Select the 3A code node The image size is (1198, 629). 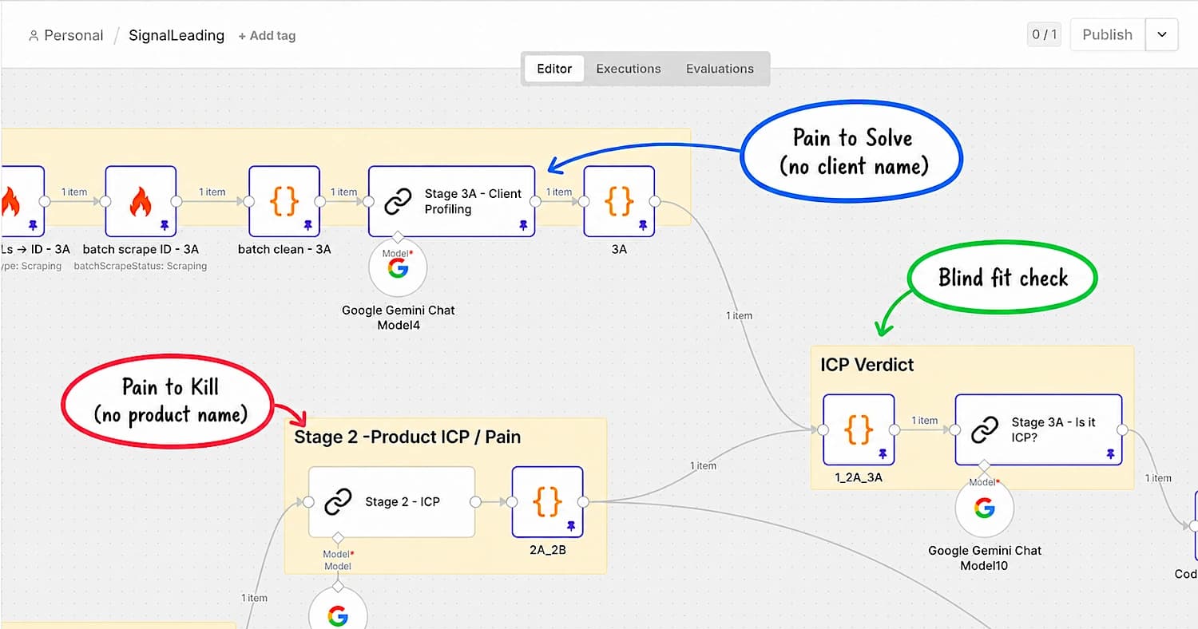tap(619, 201)
